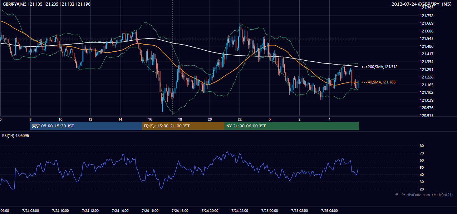Click RSI scale level 70

[x=422, y=153]
